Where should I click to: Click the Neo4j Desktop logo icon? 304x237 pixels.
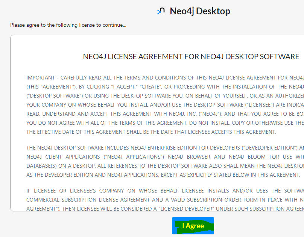161,11
